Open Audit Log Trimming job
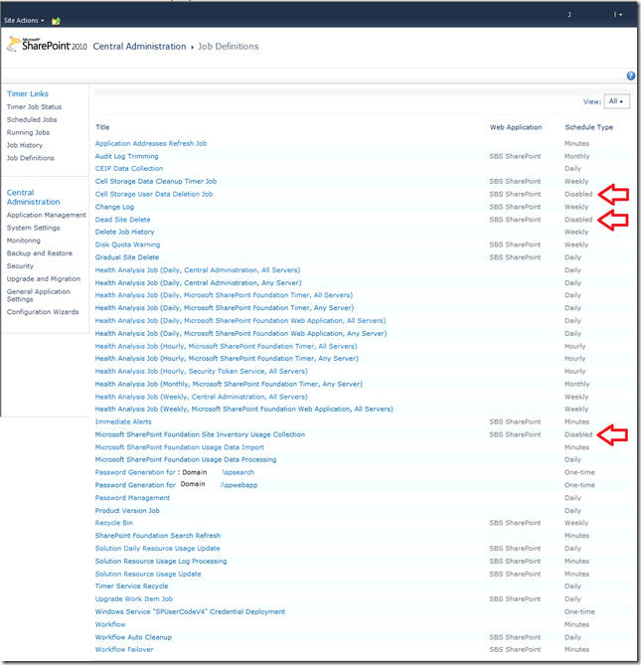This screenshot has width=641, height=665. point(127,156)
